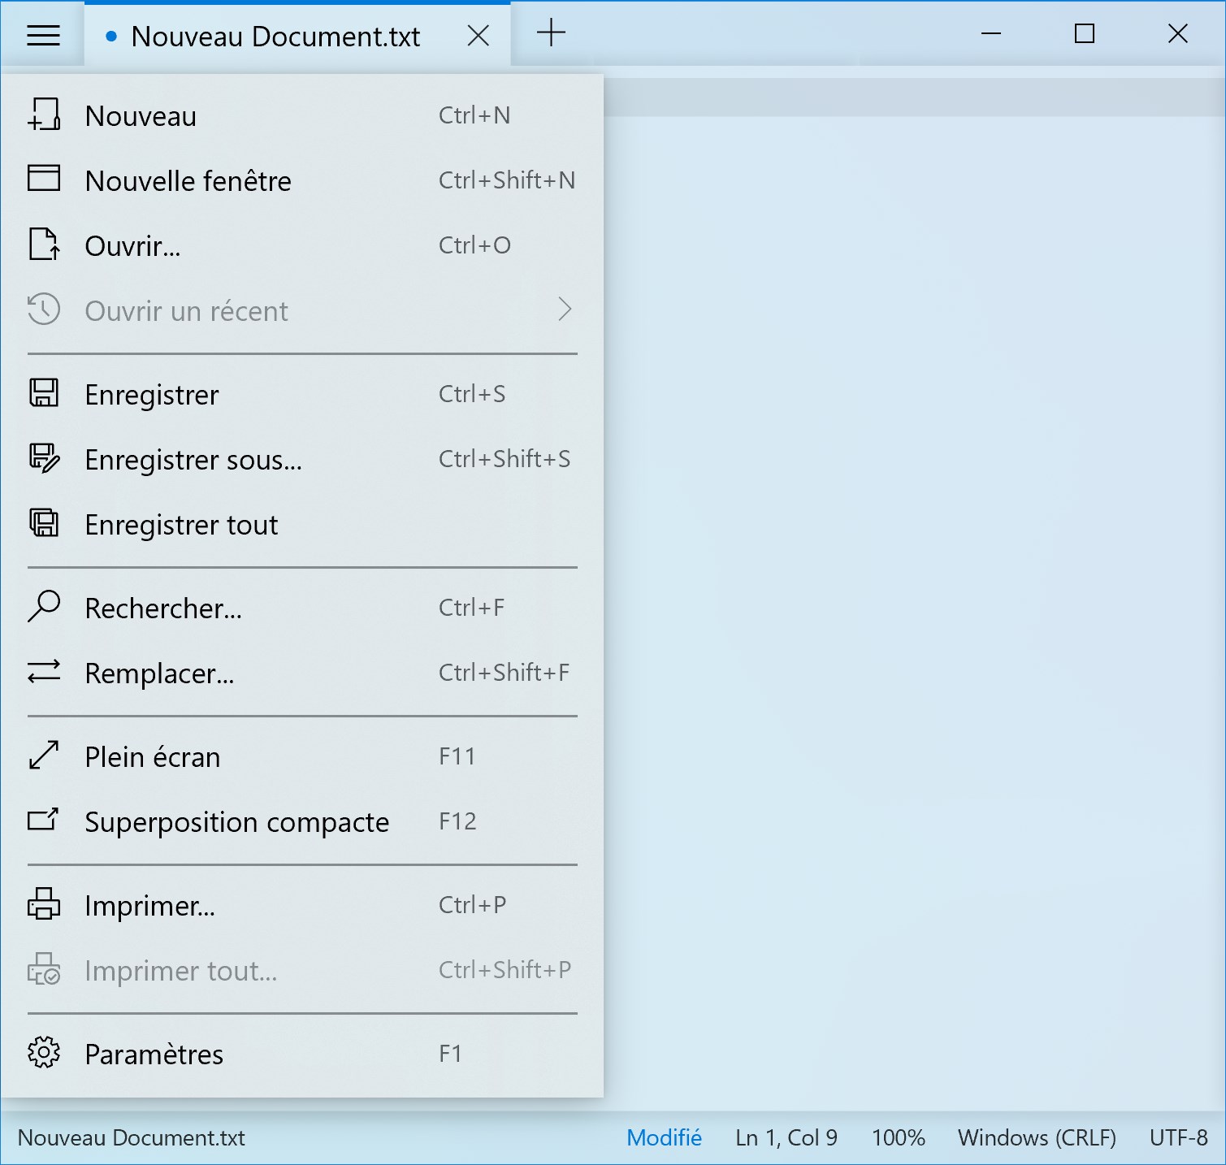The image size is (1226, 1165).
Task: Open Paramètres from the menu
Action: click(x=302, y=1054)
